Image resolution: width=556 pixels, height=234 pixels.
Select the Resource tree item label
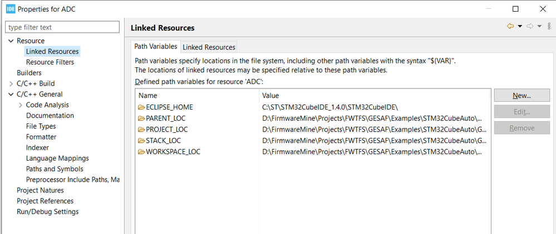pos(31,41)
